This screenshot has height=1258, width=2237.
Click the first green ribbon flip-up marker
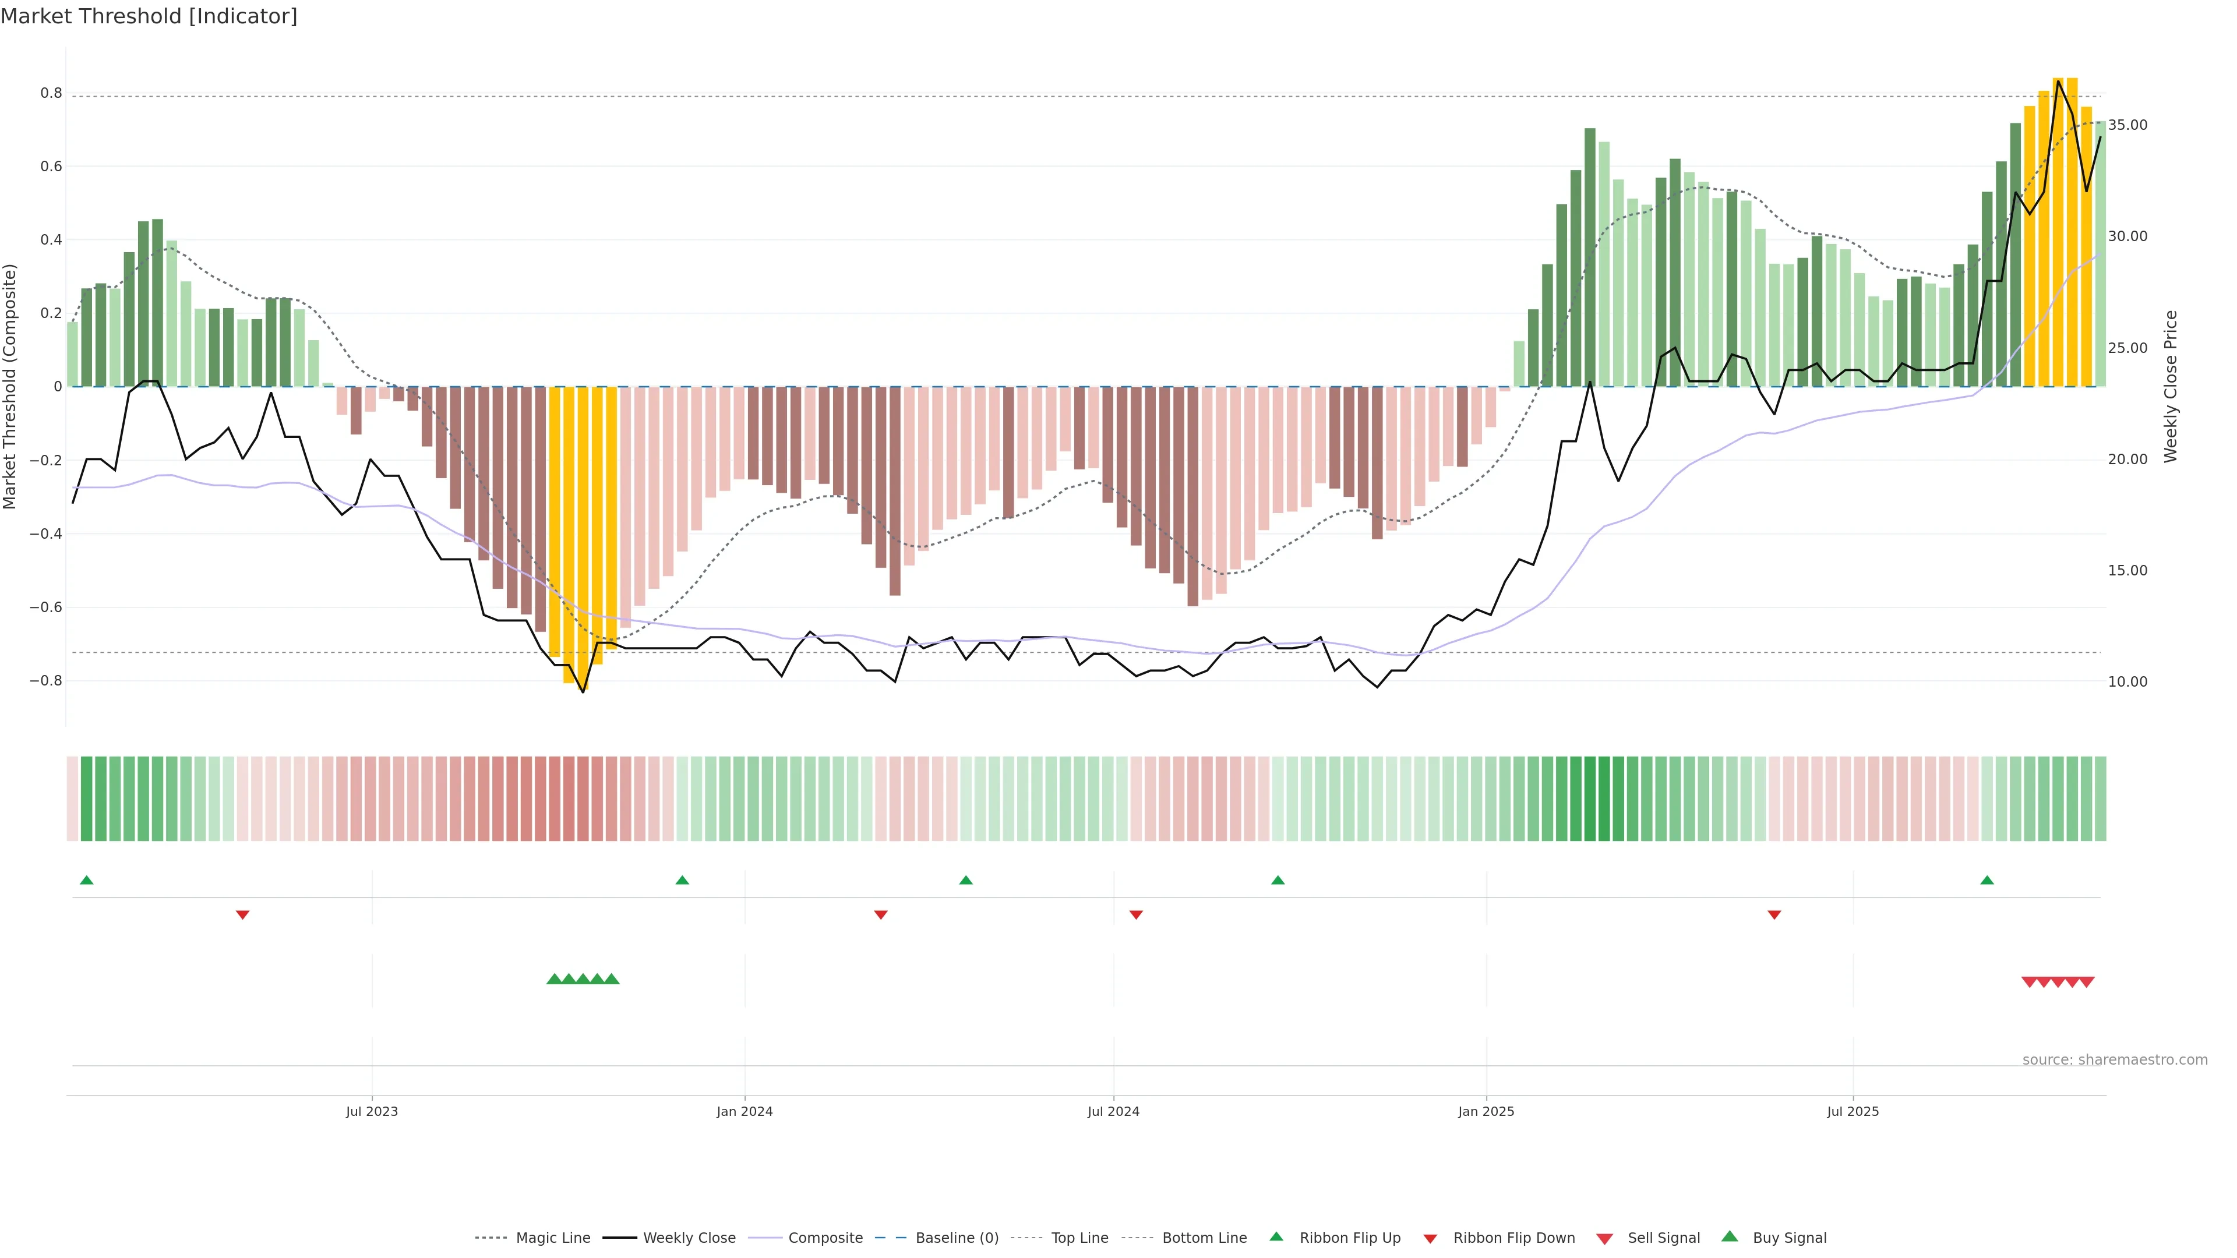click(87, 881)
